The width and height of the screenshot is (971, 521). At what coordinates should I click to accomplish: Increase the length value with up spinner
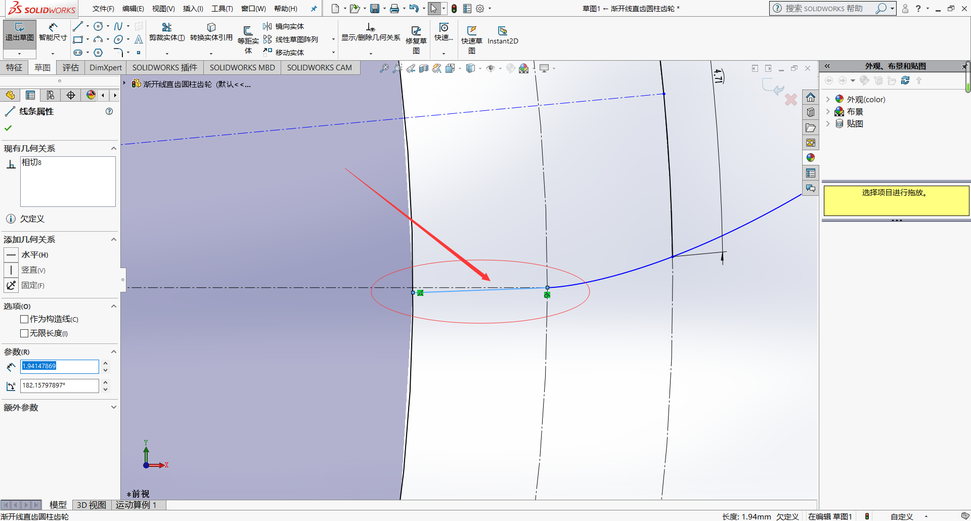105,363
